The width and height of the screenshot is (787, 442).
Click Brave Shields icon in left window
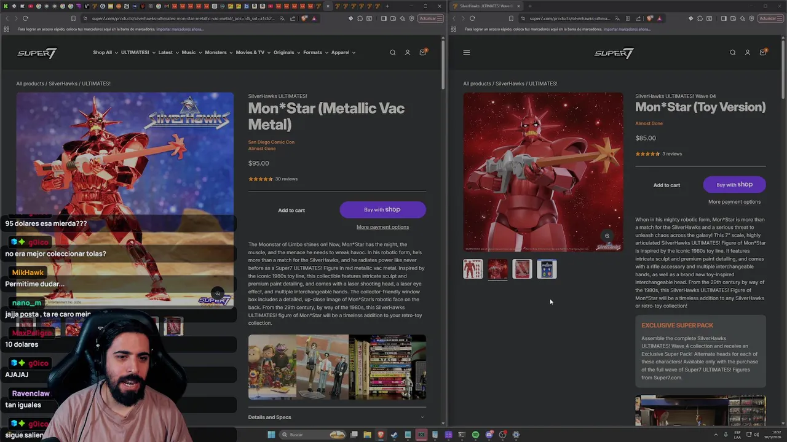click(304, 18)
